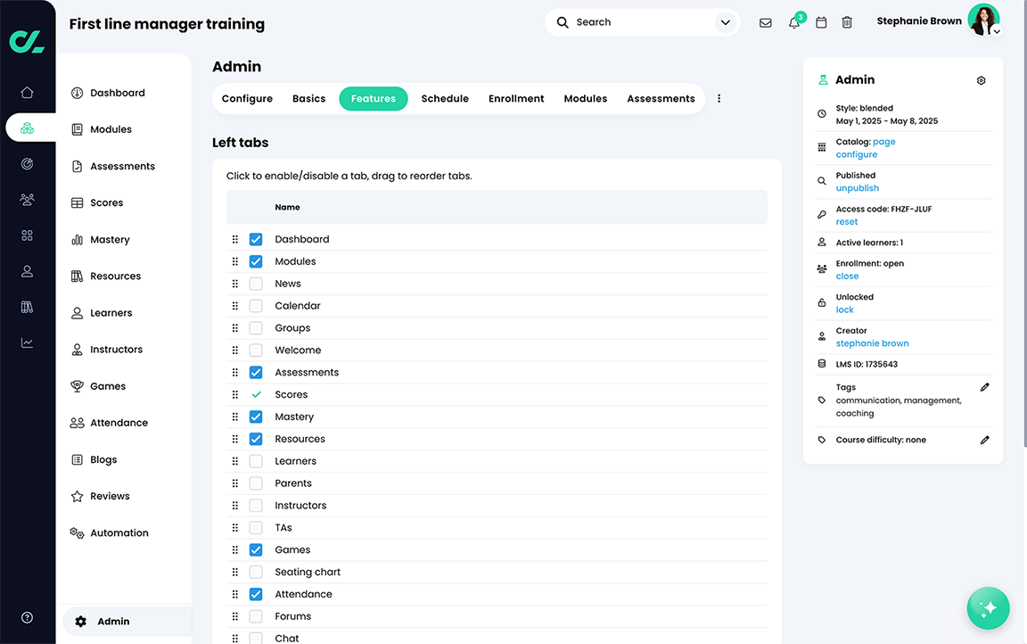The image size is (1027, 644).
Task: Click the drag handle for Scores row
Action: tap(234, 394)
